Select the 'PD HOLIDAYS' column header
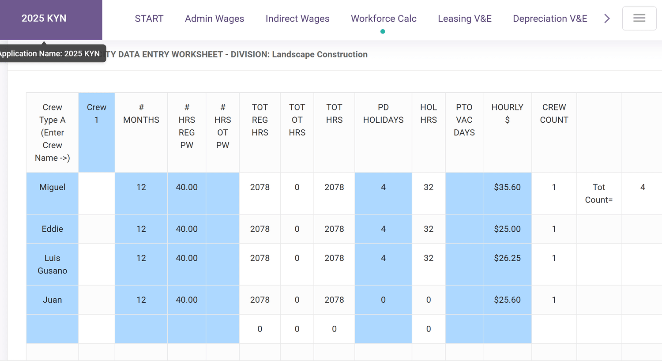662x361 pixels. 384,132
